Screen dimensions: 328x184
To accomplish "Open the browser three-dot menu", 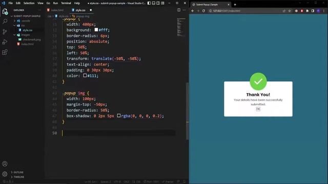I will [x=324, y=11].
